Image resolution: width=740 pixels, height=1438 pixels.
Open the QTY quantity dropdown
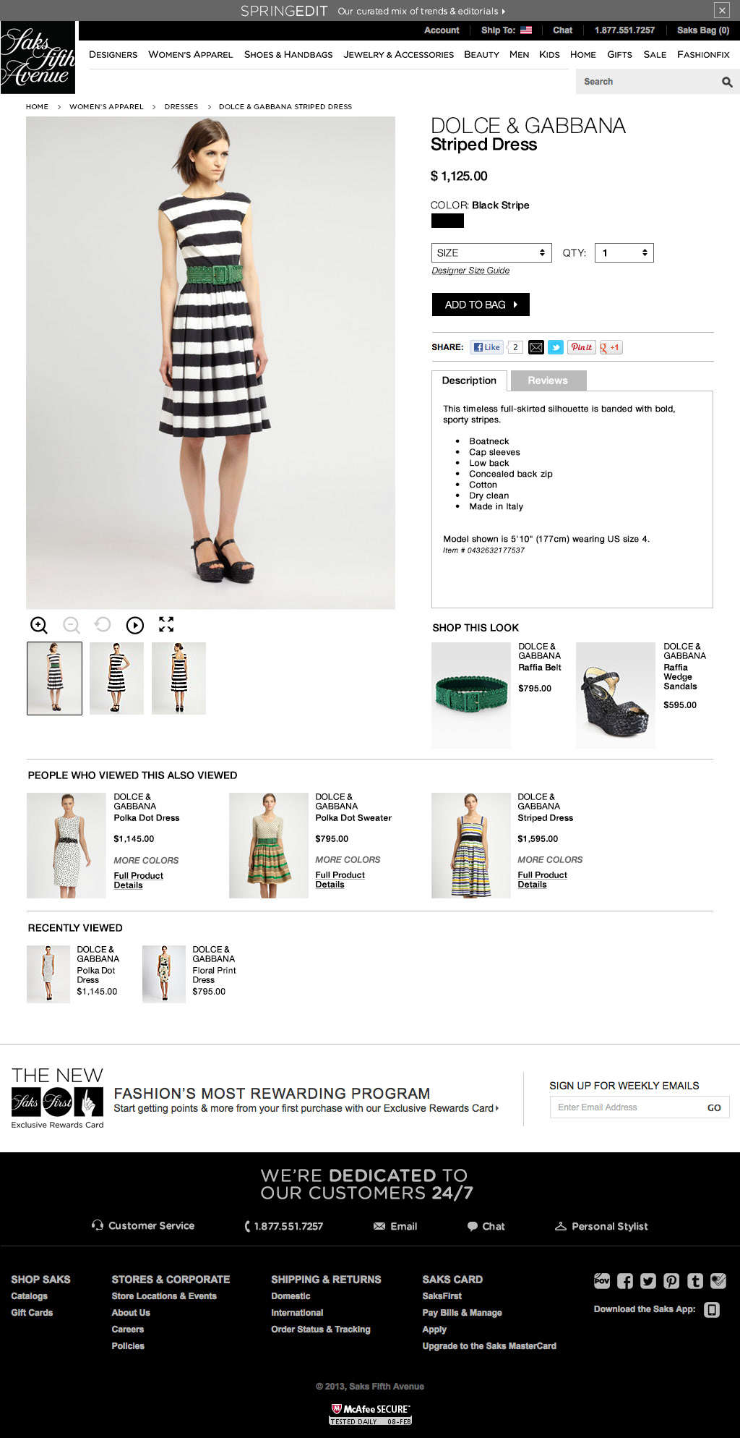624,252
